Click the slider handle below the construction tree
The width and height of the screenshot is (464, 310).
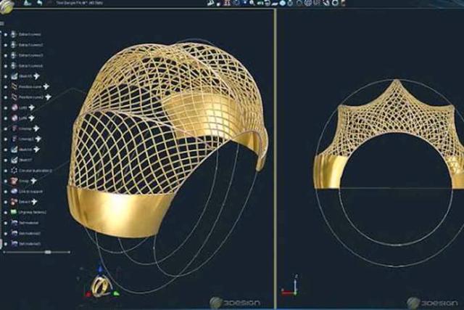pos(48,252)
